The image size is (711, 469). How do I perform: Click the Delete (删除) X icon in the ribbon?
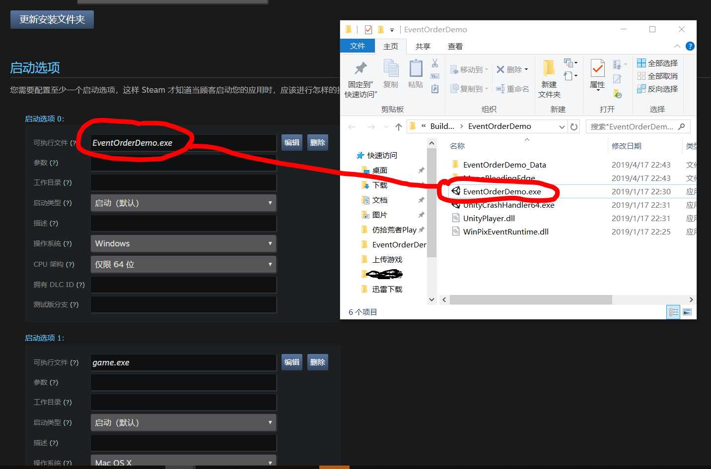(x=500, y=69)
